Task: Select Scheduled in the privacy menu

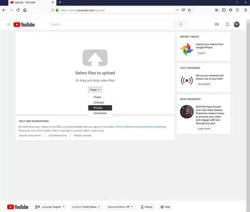Action: pyautogui.click(x=100, y=113)
